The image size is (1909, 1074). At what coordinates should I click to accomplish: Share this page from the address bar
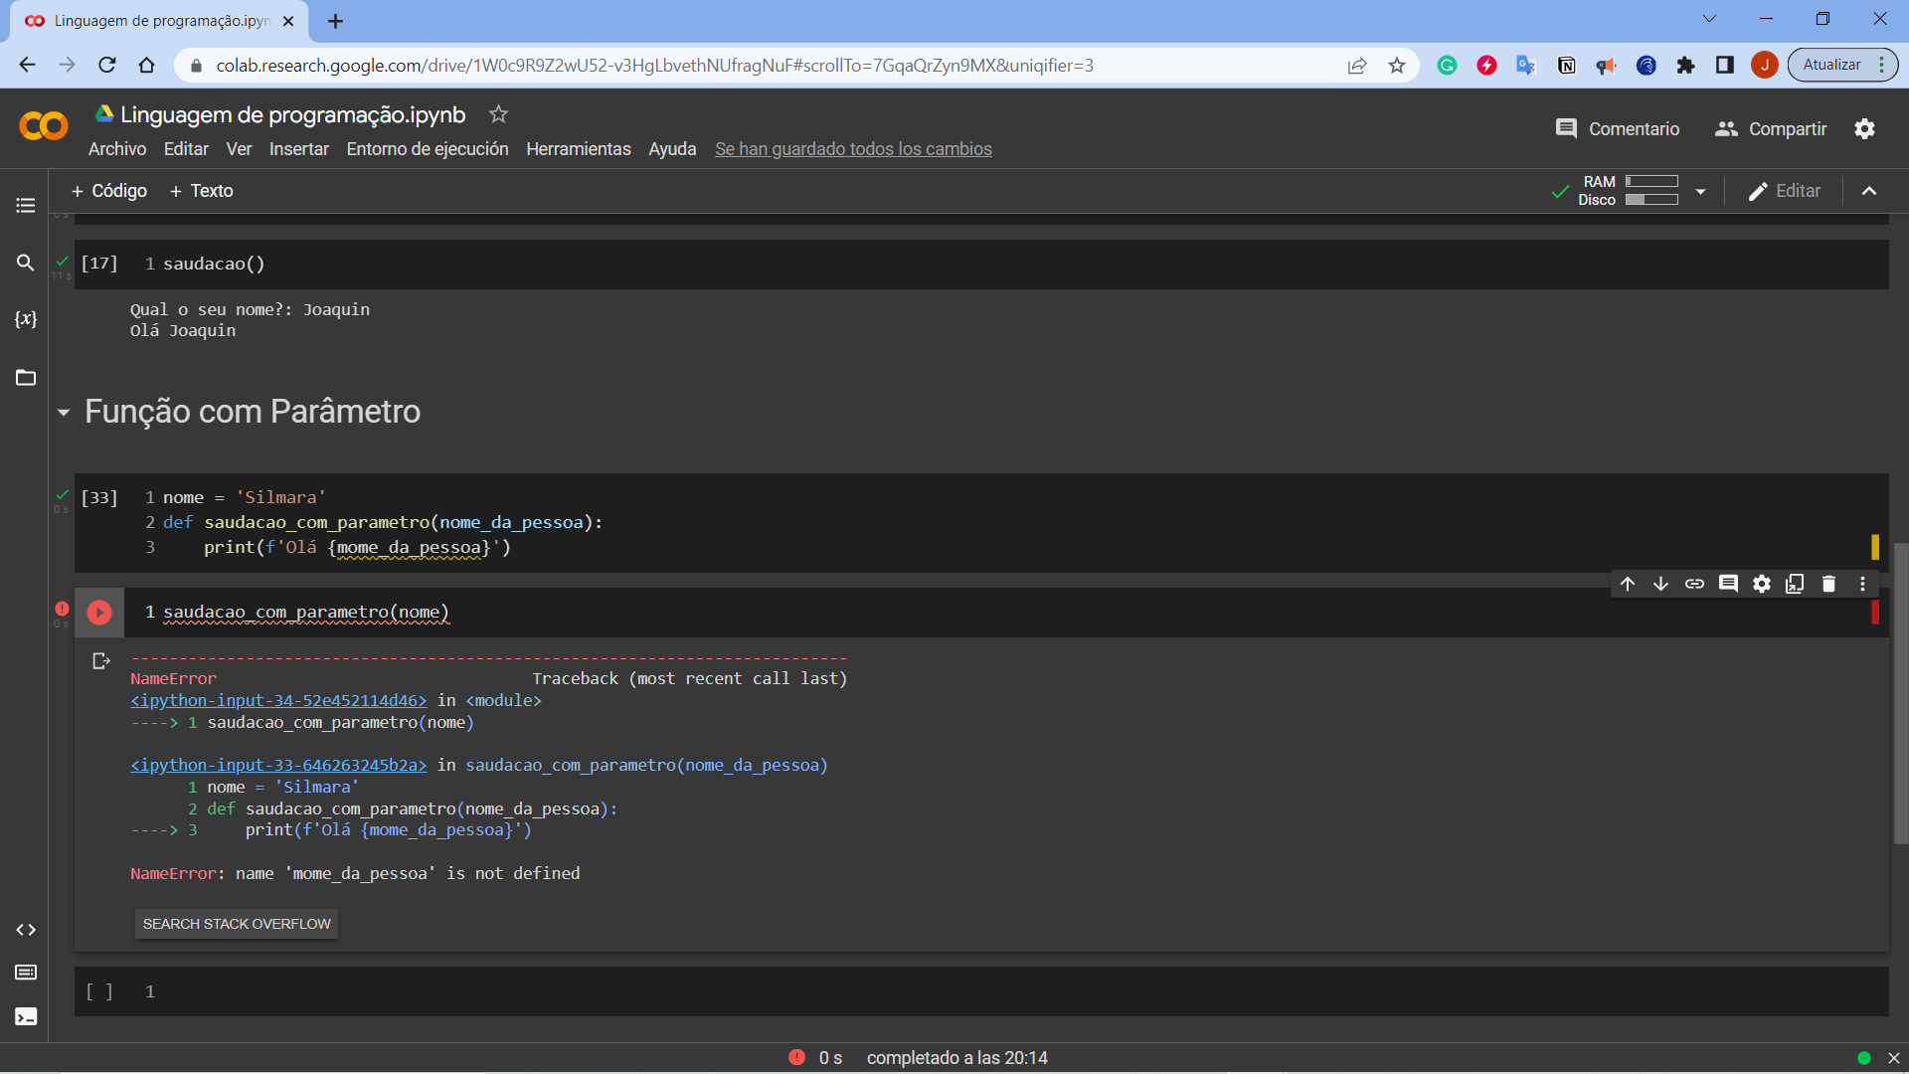[x=1357, y=66]
